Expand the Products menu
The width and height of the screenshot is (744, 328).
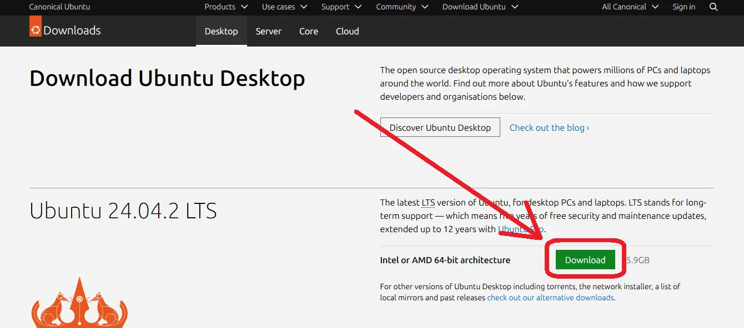[227, 7]
